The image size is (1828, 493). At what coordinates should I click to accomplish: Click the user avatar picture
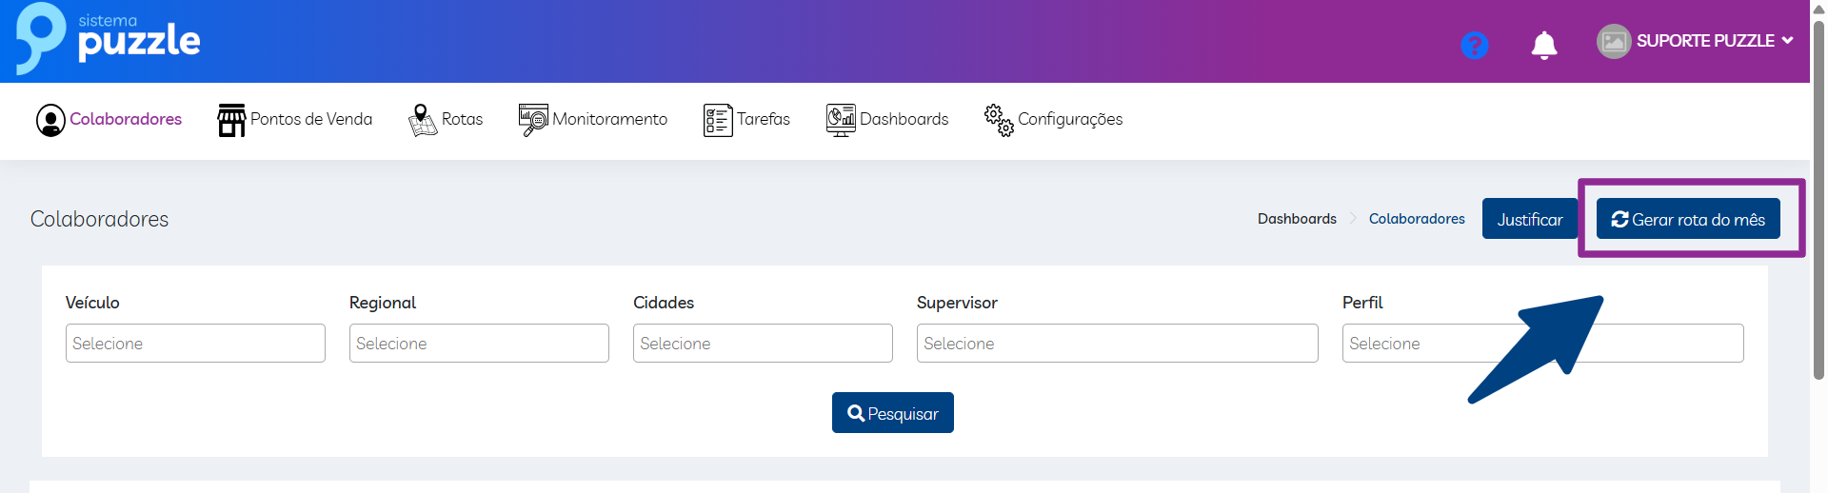tap(1614, 41)
